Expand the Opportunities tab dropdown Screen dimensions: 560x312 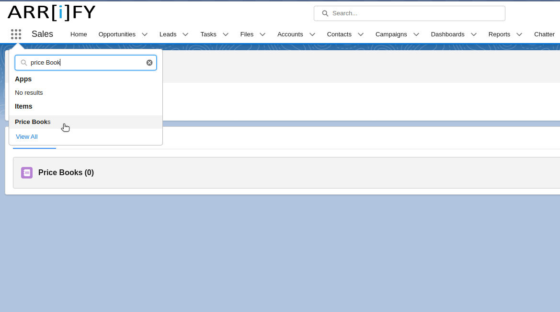[x=145, y=34]
